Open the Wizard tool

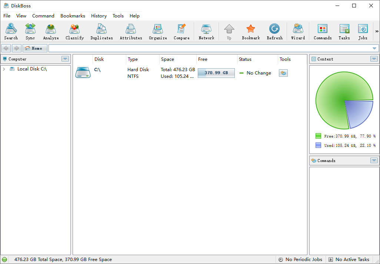pos(298,32)
